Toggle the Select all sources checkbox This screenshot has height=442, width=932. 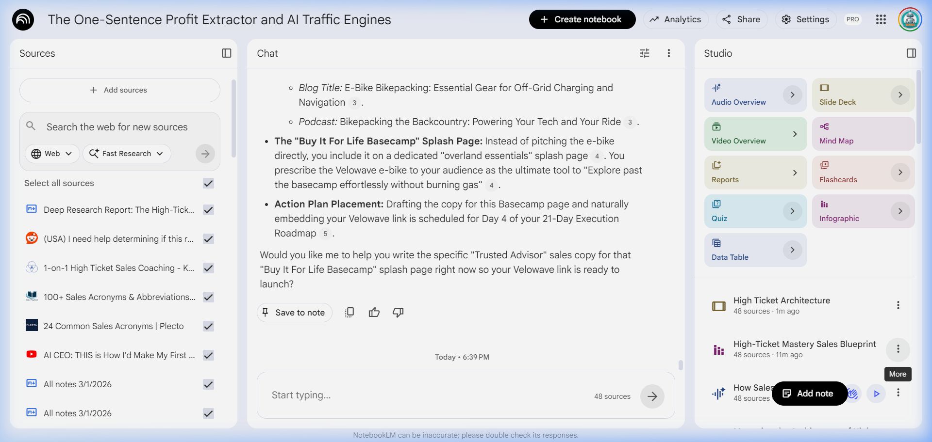[209, 183]
